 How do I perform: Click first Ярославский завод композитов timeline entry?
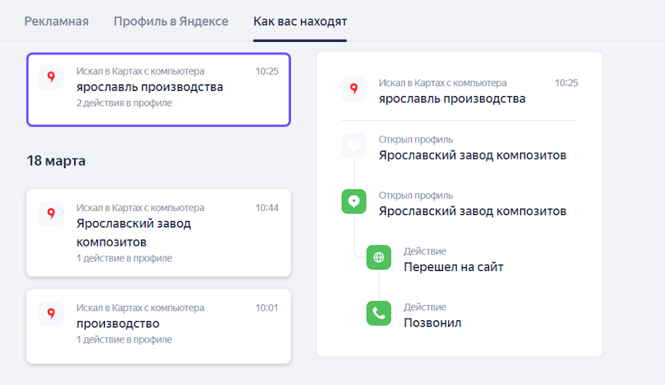(472, 156)
